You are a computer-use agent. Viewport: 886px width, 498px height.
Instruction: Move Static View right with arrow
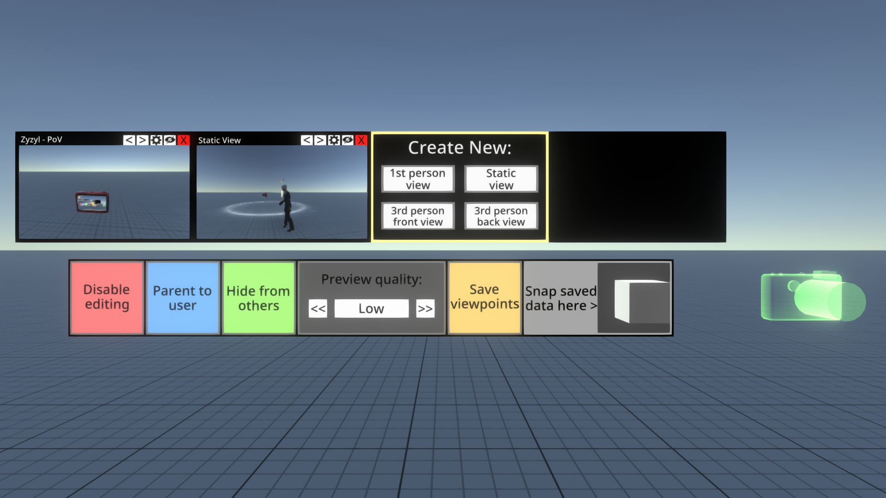pos(320,140)
